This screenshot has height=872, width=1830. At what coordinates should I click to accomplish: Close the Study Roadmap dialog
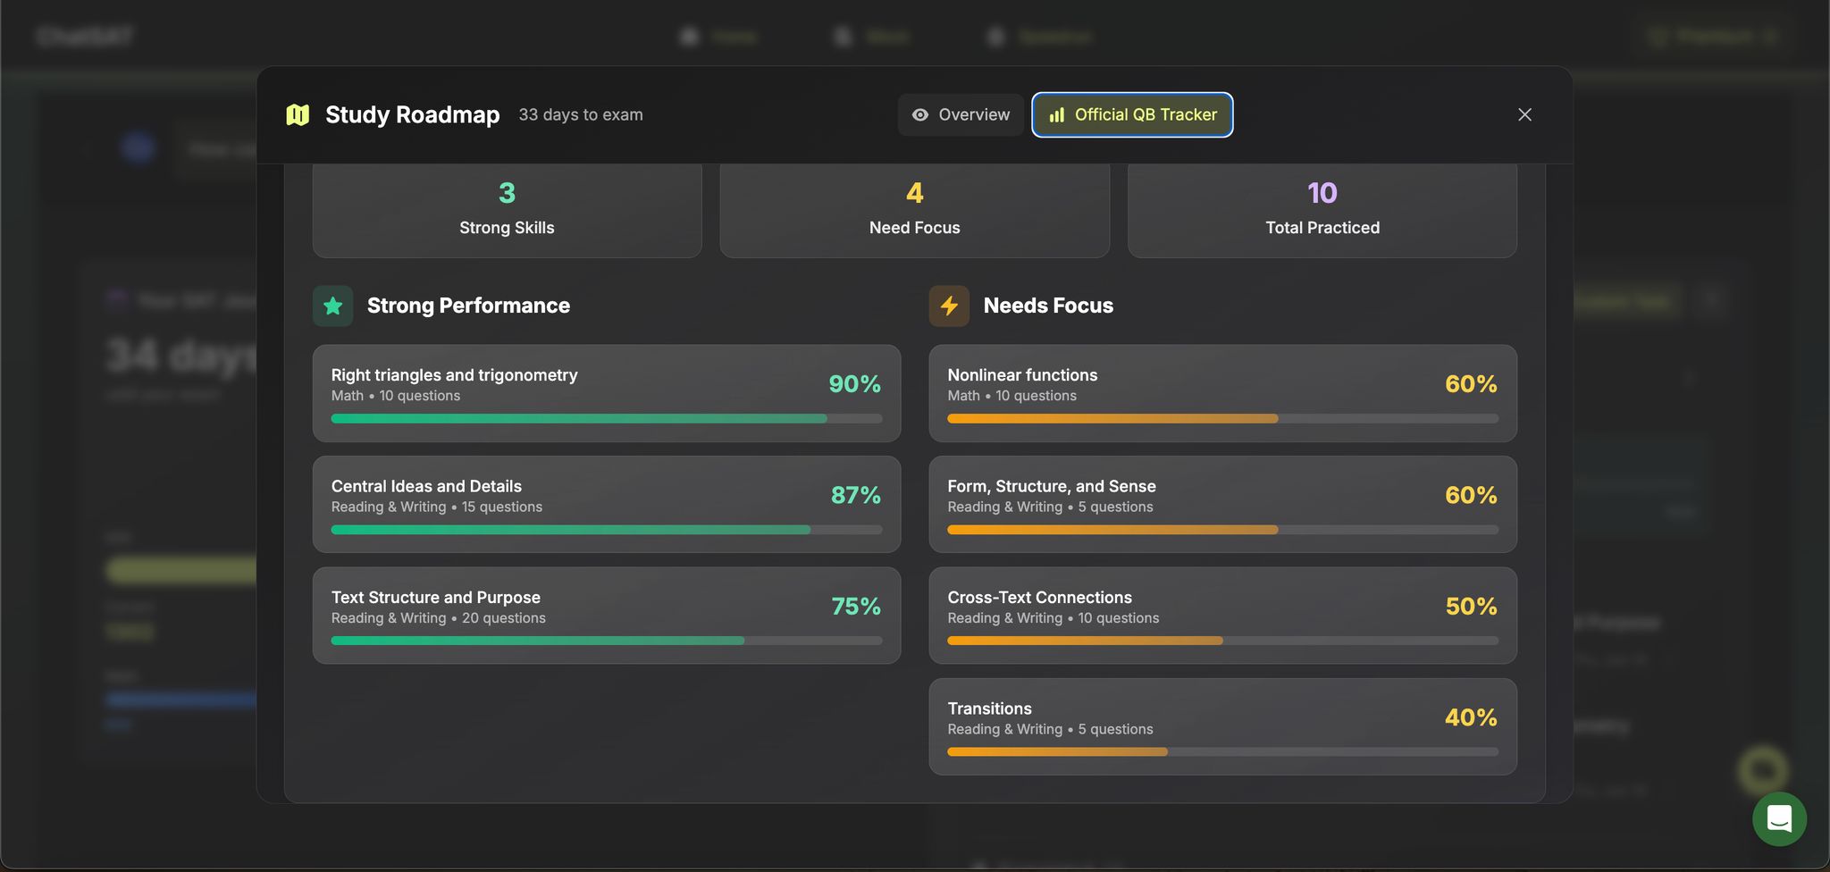point(1524,115)
